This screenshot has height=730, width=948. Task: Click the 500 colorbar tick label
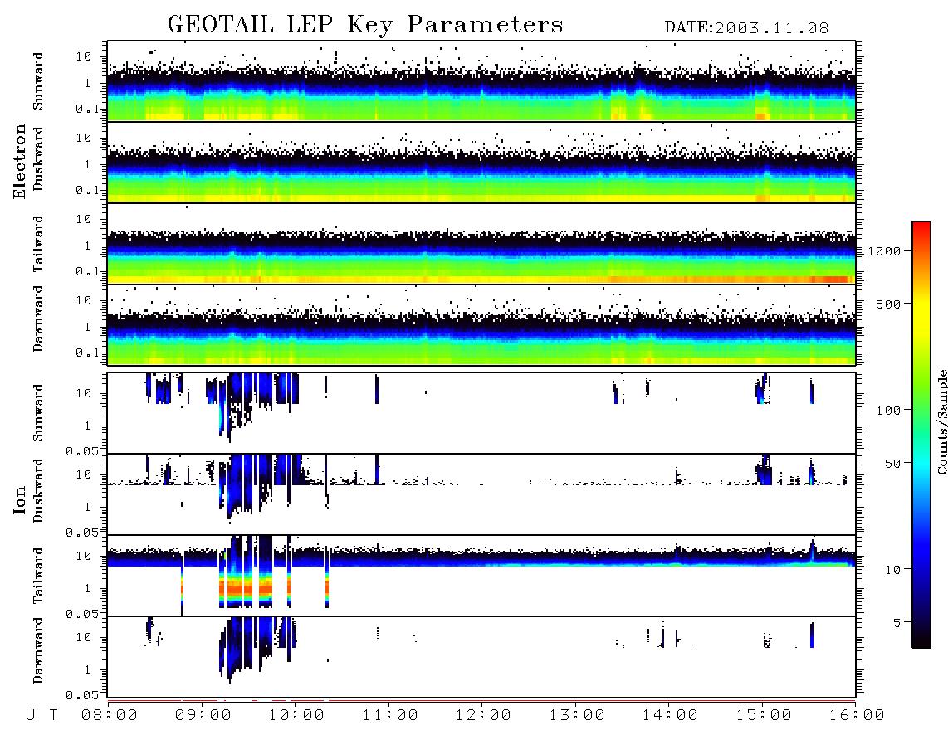pyautogui.click(x=889, y=304)
